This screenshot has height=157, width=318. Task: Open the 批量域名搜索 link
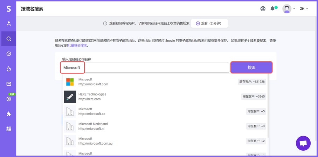(x=78, y=46)
